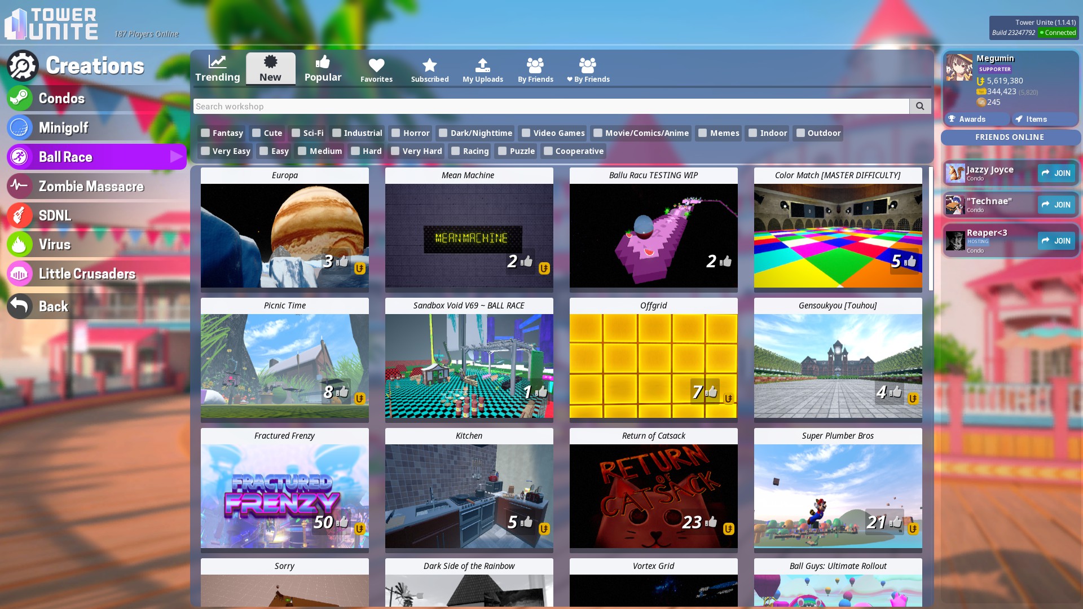This screenshot has width=1083, height=609.
Task: Click thumbs-up on Color Match card
Action: click(910, 261)
